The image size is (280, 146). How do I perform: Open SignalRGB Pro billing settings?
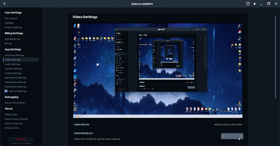[13, 39]
